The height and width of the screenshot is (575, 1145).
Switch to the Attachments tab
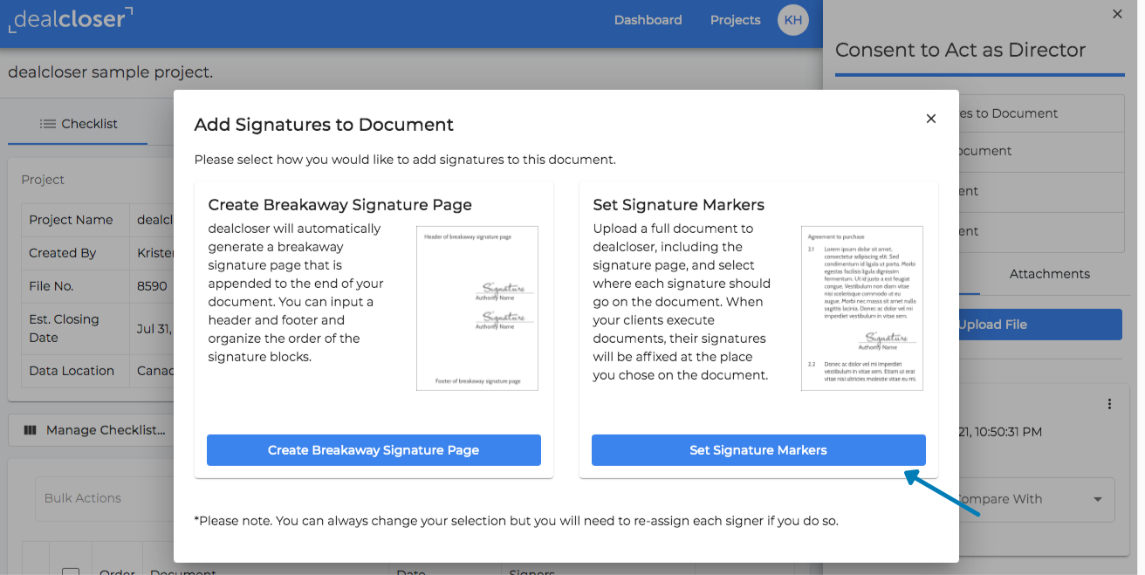[1050, 274]
